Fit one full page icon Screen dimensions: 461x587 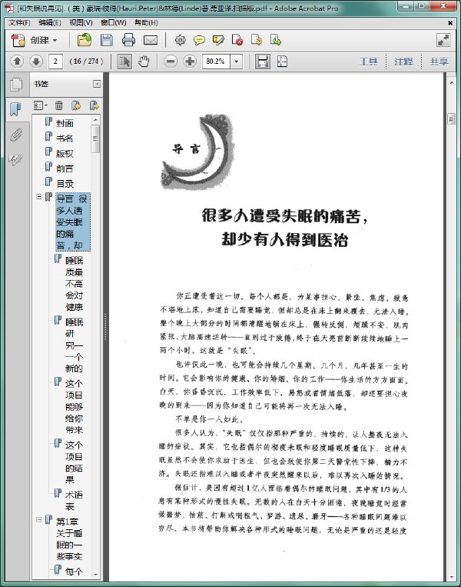tap(282, 61)
